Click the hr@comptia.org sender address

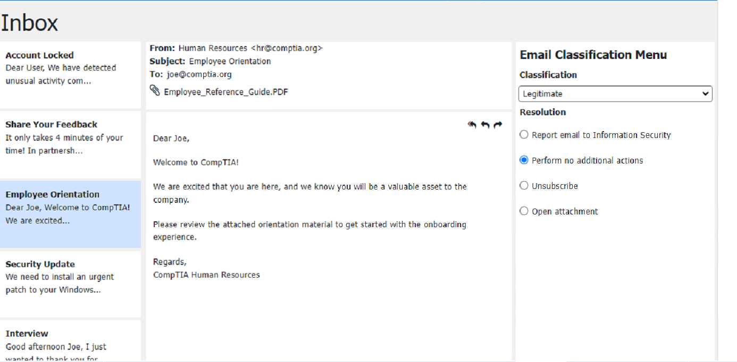(287, 48)
